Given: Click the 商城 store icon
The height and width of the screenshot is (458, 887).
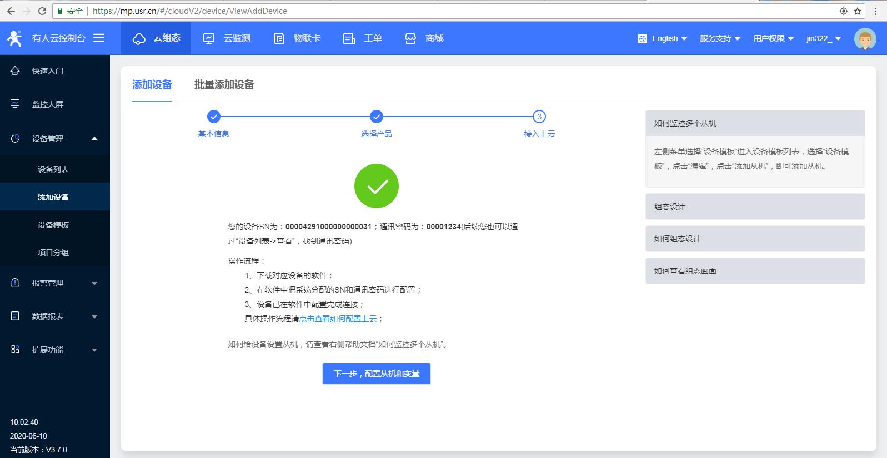Looking at the screenshot, I should (x=410, y=38).
